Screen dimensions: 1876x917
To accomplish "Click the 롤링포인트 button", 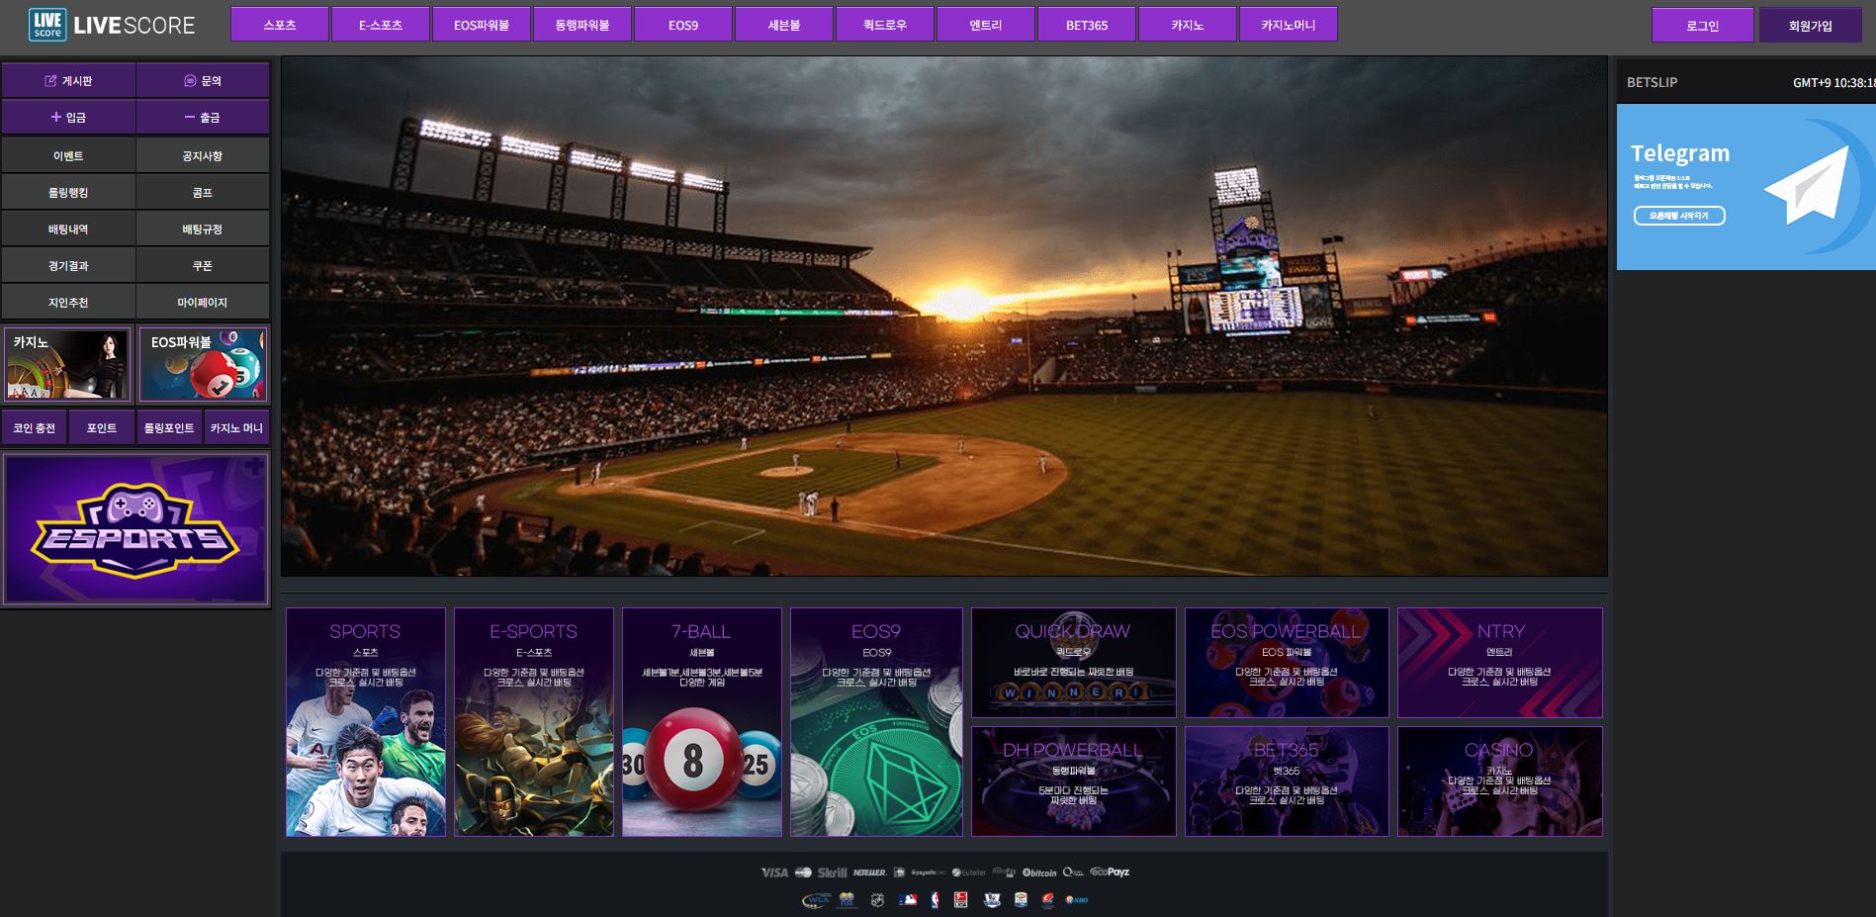I will tap(169, 427).
